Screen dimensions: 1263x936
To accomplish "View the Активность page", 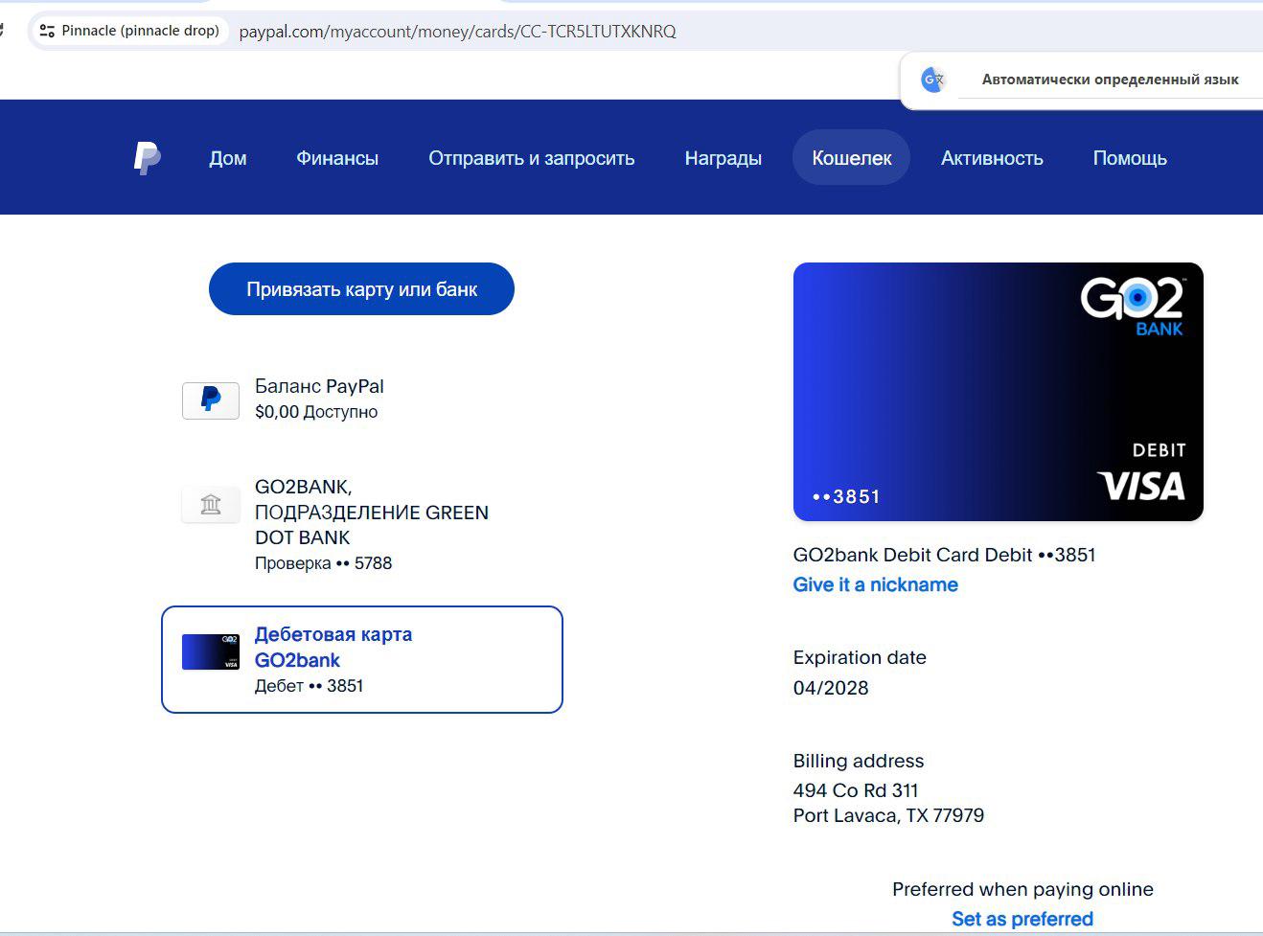I will coord(992,158).
